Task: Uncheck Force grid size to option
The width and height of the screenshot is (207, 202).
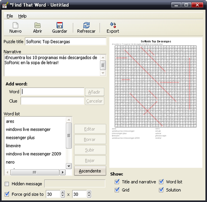Action: click(x=7, y=194)
